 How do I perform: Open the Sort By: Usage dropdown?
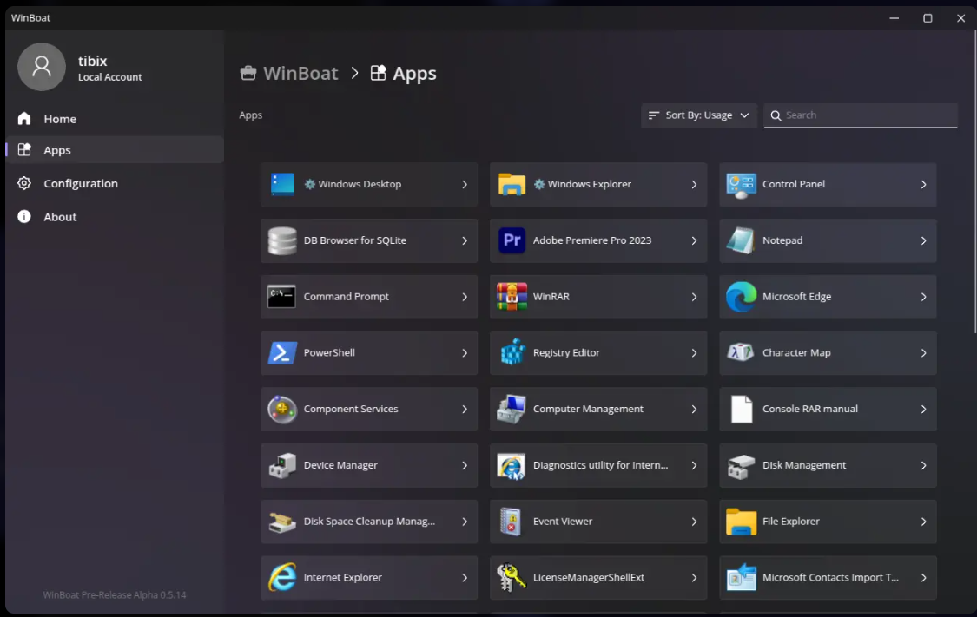coord(698,115)
